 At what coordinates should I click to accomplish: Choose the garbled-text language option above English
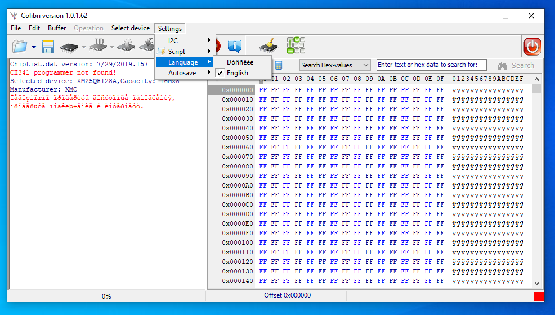[240, 62]
